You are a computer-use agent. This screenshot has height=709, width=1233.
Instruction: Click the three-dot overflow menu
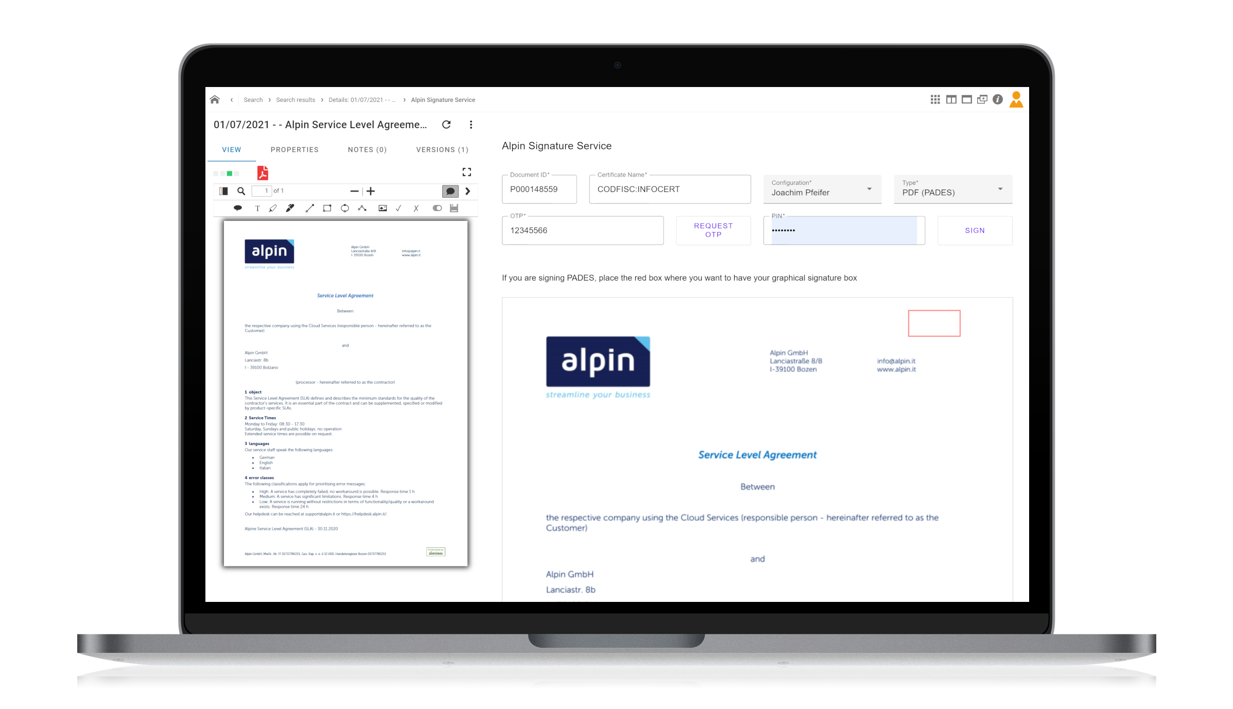(x=473, y=125)
